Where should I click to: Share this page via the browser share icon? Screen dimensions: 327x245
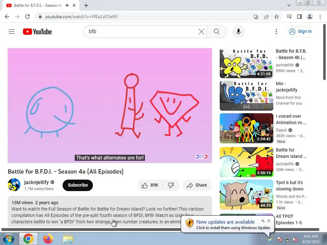click(x=266, y=17)
